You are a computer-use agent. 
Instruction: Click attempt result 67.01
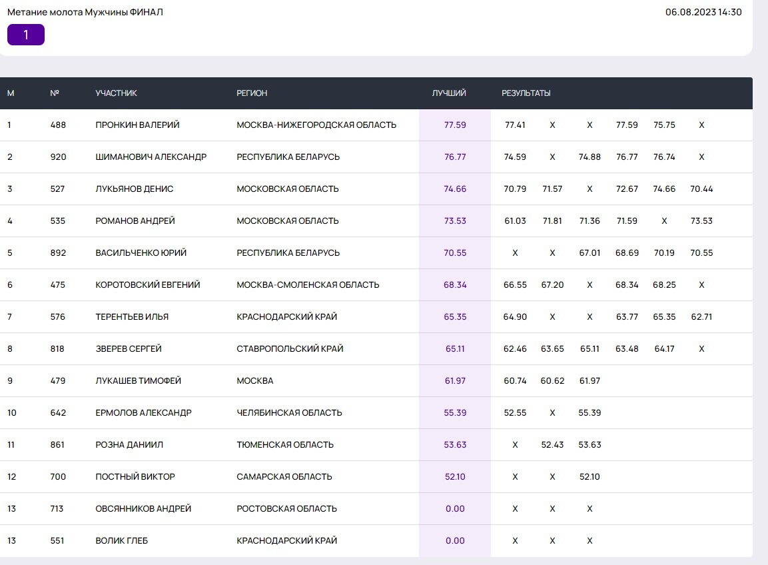[x=589, y=253]
